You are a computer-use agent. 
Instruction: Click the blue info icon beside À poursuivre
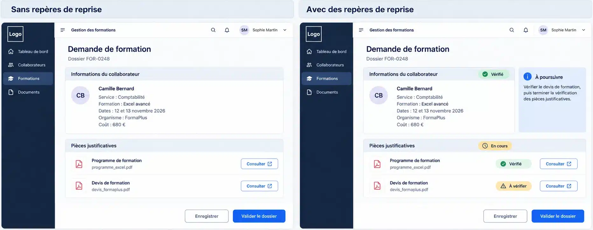(527, 76)
